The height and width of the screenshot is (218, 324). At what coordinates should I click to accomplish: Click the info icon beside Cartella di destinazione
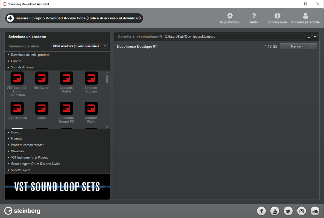tap(161, 37)
